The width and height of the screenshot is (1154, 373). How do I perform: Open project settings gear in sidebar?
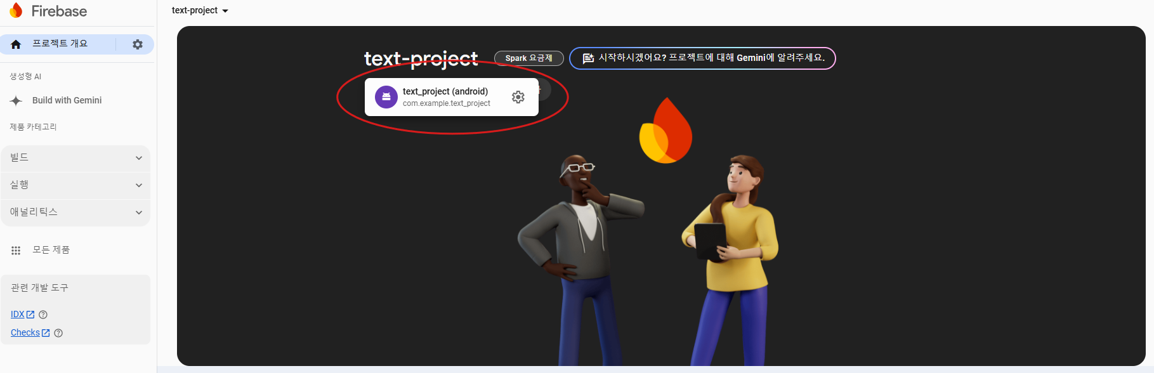click(138, 44)
